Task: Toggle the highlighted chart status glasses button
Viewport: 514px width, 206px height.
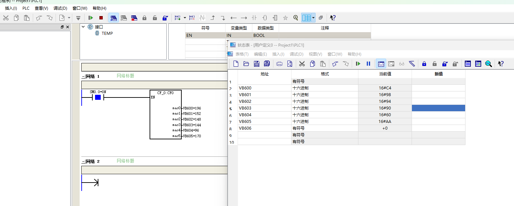Action: [x=381, y=64]
